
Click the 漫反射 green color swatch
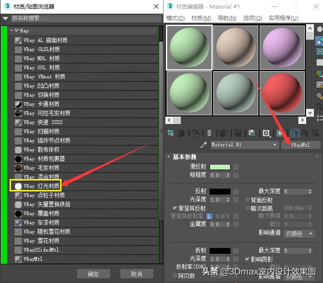[220, 167]
